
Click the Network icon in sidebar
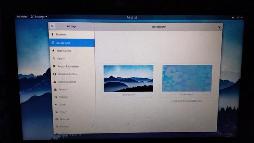click(x=56, y=119)
